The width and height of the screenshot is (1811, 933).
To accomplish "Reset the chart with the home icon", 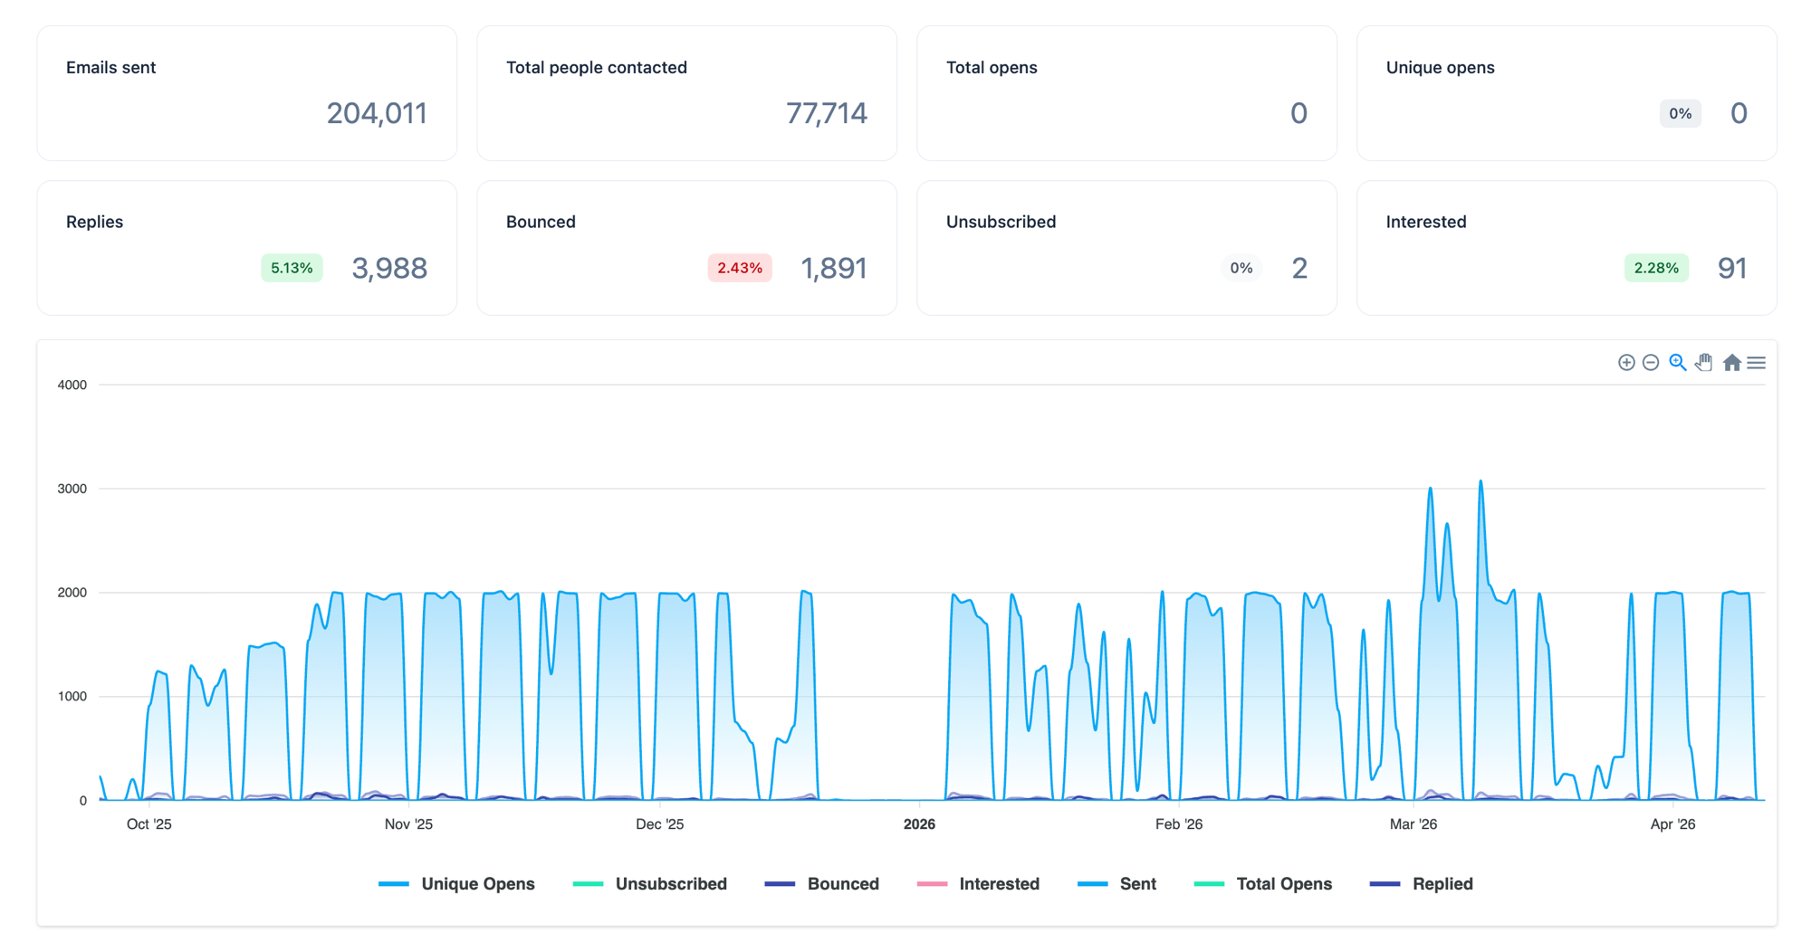I will coord(1732,362).
